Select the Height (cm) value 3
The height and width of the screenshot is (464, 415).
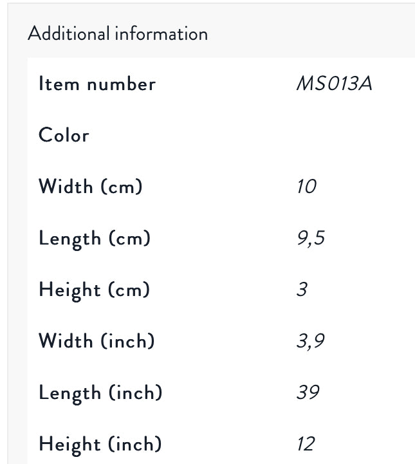coord(302,290)
